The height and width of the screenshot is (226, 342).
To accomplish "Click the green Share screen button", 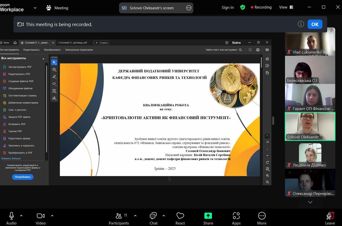I will click(208, 216).
